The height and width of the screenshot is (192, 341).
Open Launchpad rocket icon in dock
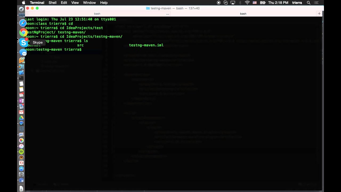point(21,9)
